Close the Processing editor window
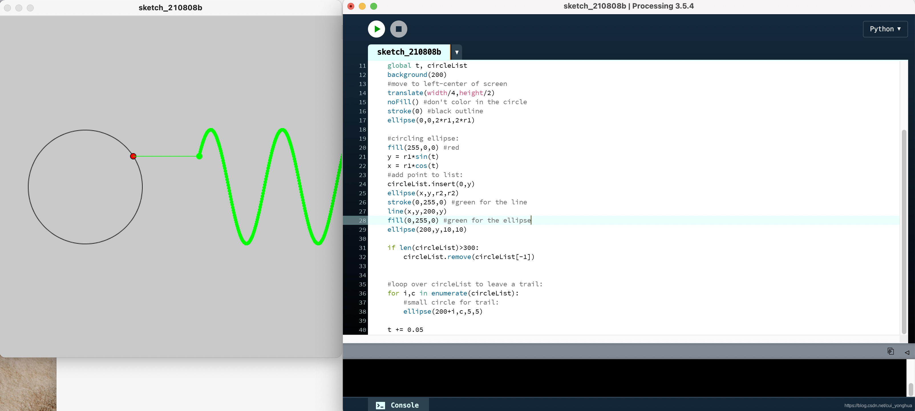 351,6
